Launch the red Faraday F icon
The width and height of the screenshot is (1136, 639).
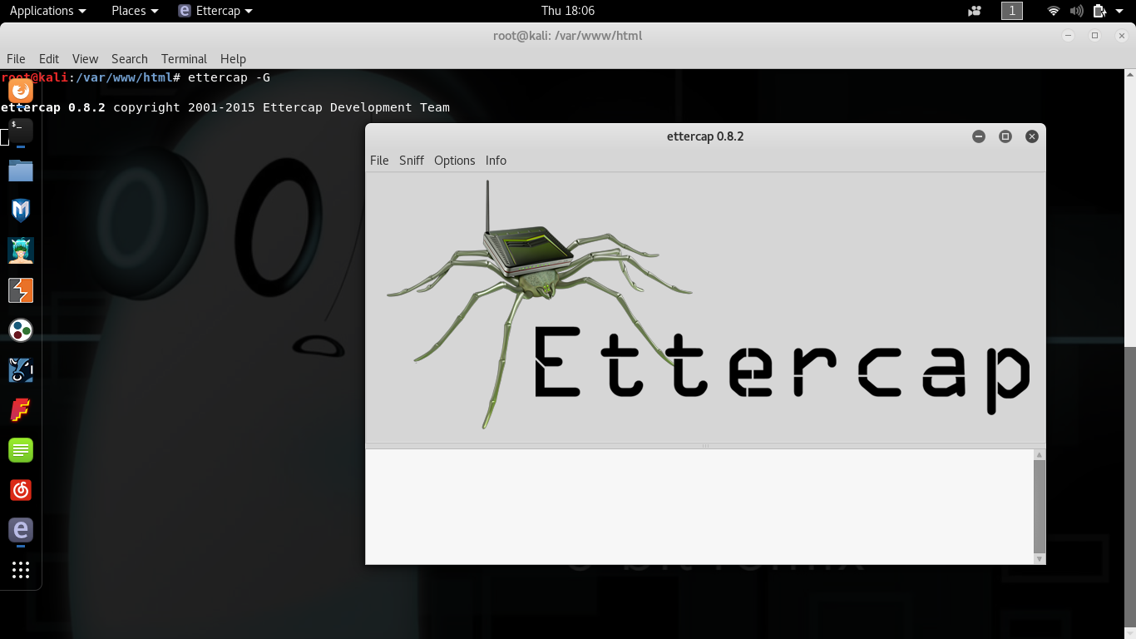pyautogui.click(x=21, y=410)
